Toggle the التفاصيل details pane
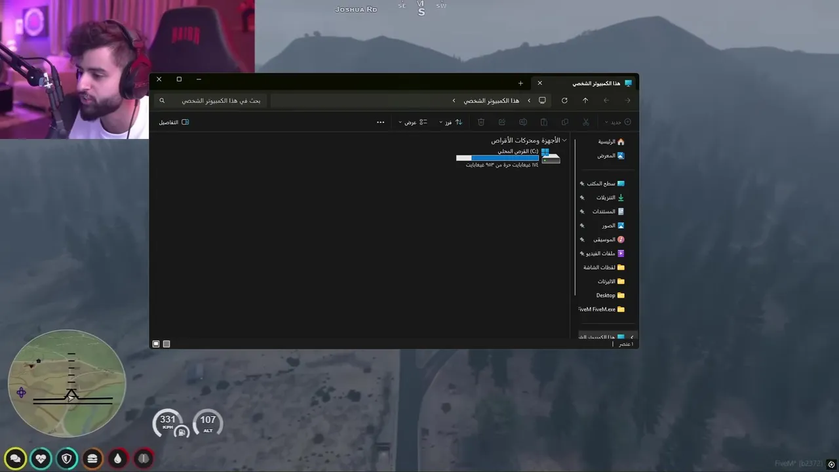839x472 pixels. tap(174, 122)
